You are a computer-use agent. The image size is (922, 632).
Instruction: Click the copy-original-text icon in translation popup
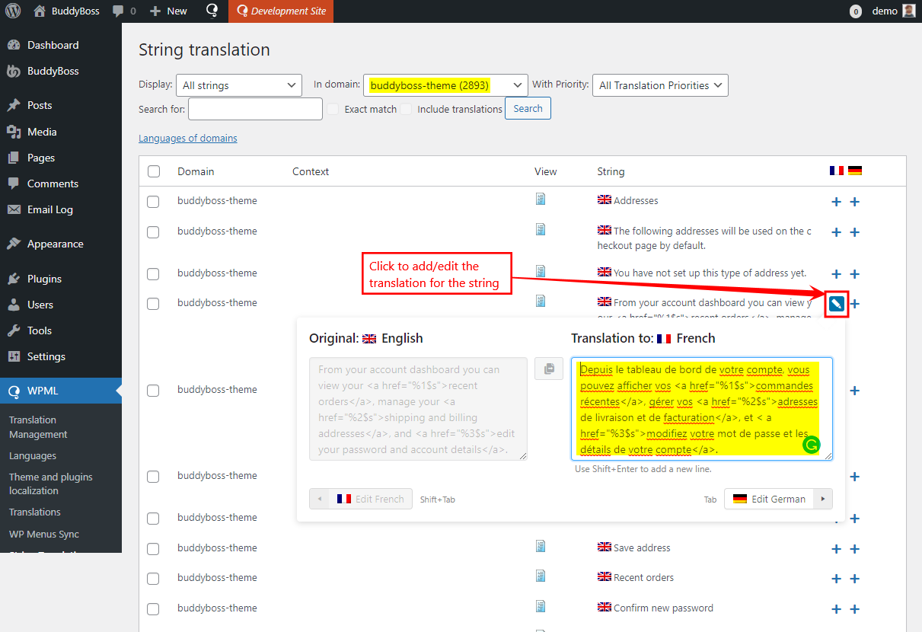(x=549, y=369)
